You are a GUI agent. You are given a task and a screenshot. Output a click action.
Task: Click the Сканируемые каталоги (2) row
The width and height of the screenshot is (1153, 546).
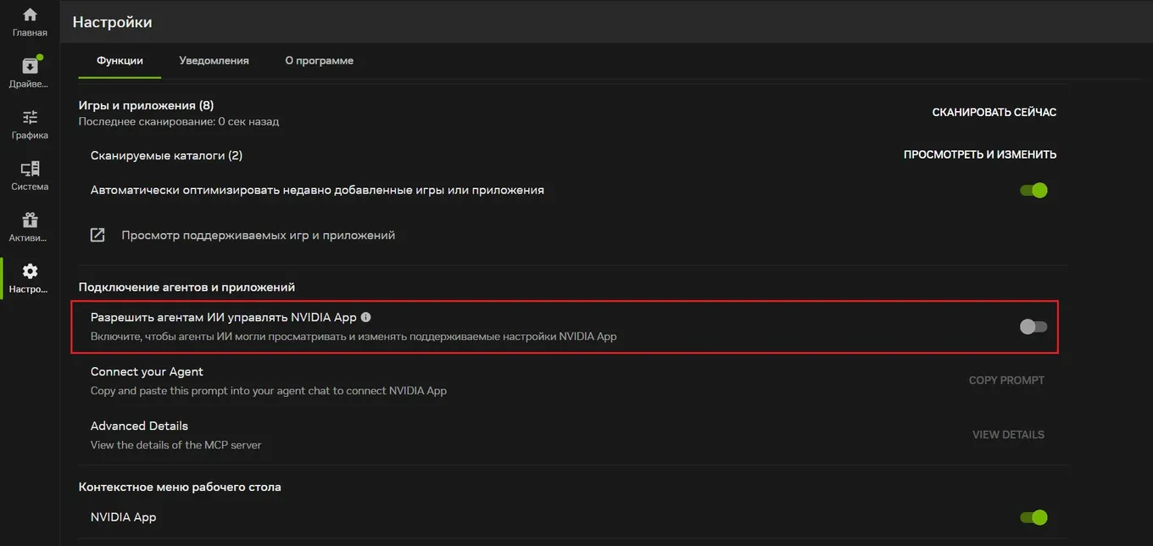[573, 155]
